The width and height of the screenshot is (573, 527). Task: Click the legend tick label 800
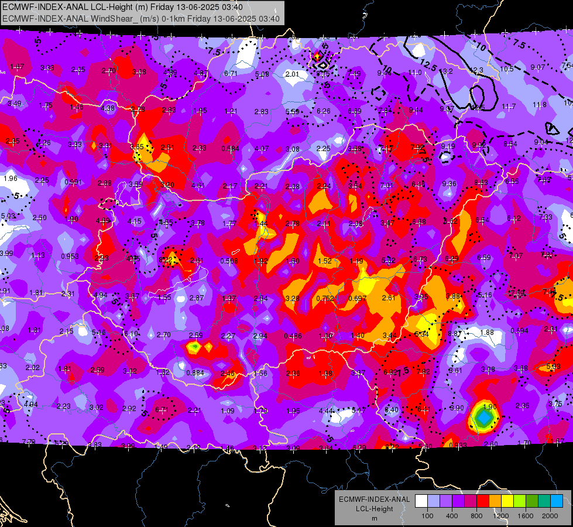pos(476,516)
